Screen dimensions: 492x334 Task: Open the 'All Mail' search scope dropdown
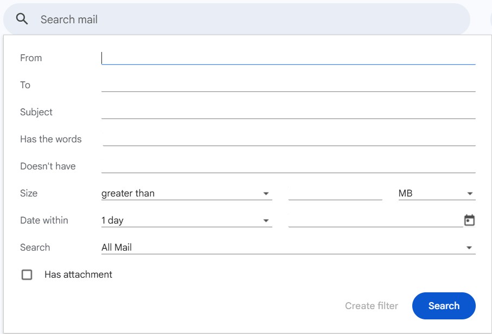[x=289, y=247]
